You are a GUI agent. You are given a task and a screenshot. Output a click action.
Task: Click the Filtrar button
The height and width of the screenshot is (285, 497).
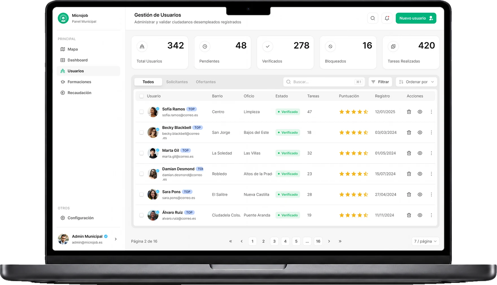[380, 82]
